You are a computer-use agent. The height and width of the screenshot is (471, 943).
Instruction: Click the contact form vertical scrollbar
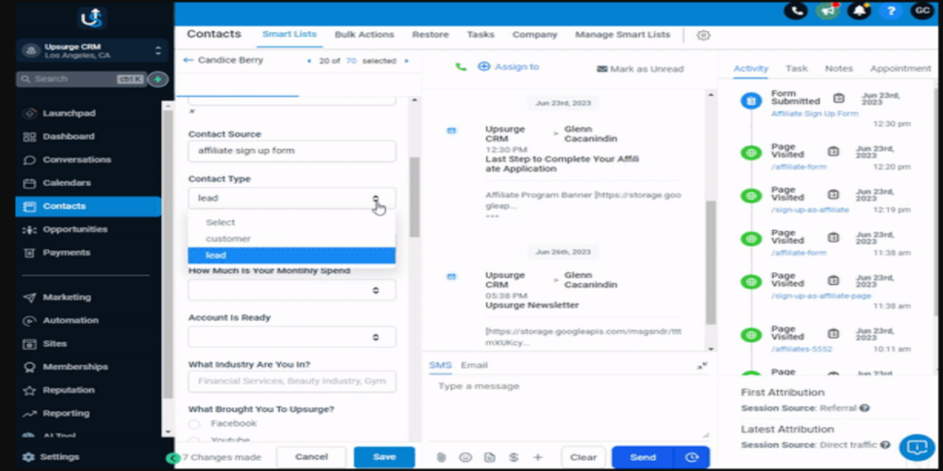point(414,199)
